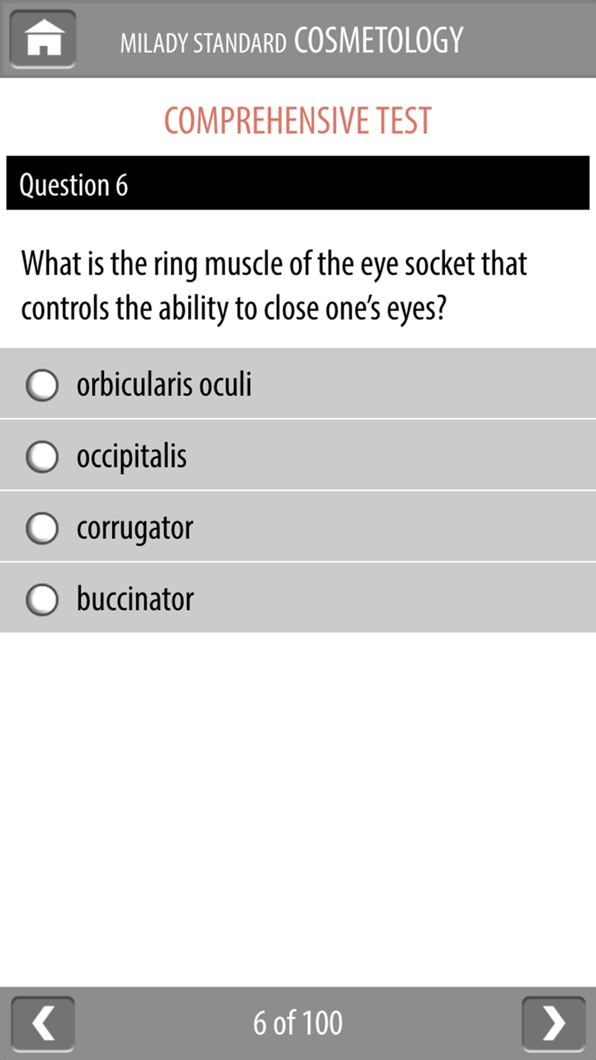Viewport: 596px width, 1060px height.
Task: Tap the word 'COSMETOLOGY' in the title
Action: [378, 41]
